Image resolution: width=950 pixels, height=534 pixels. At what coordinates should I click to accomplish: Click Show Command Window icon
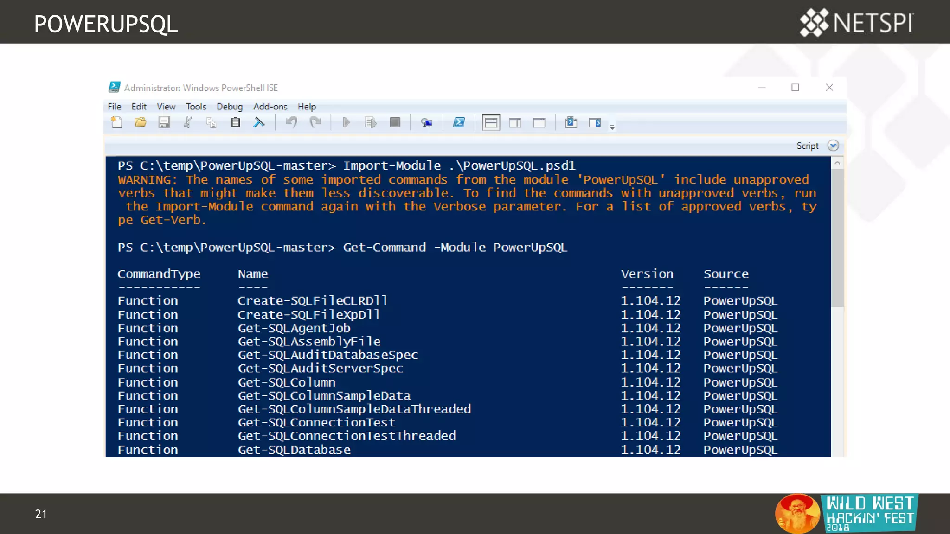(571, 122)
